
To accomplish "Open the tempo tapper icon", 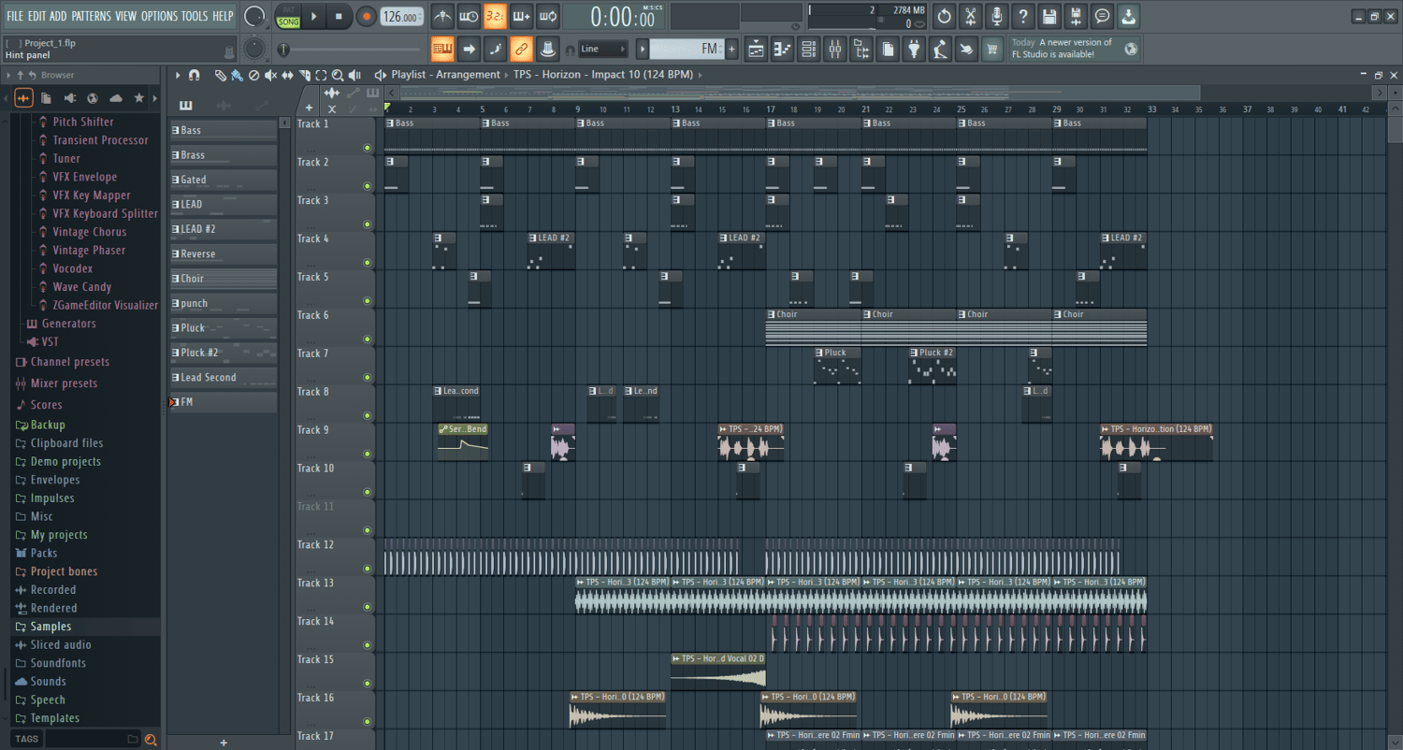I will pos(941,49).
